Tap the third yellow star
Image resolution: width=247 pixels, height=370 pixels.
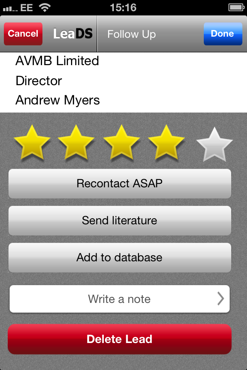coord(122,143)
